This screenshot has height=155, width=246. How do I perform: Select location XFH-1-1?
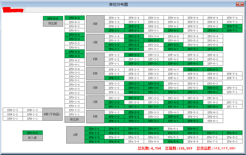(x=114, y=31)
